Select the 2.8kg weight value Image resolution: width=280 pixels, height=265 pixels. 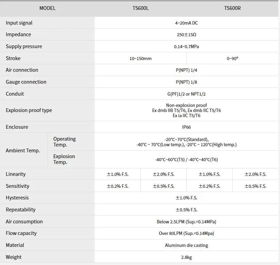[x=186, y=257]
